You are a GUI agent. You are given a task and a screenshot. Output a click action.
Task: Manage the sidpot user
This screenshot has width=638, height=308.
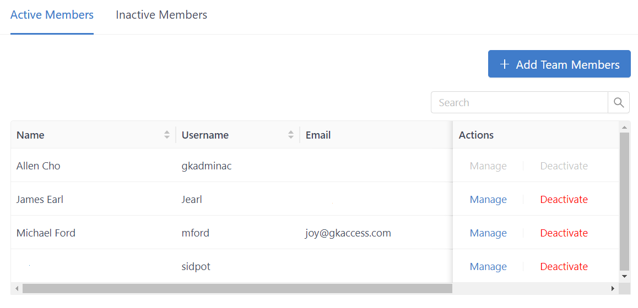click(x=488, y=267)
